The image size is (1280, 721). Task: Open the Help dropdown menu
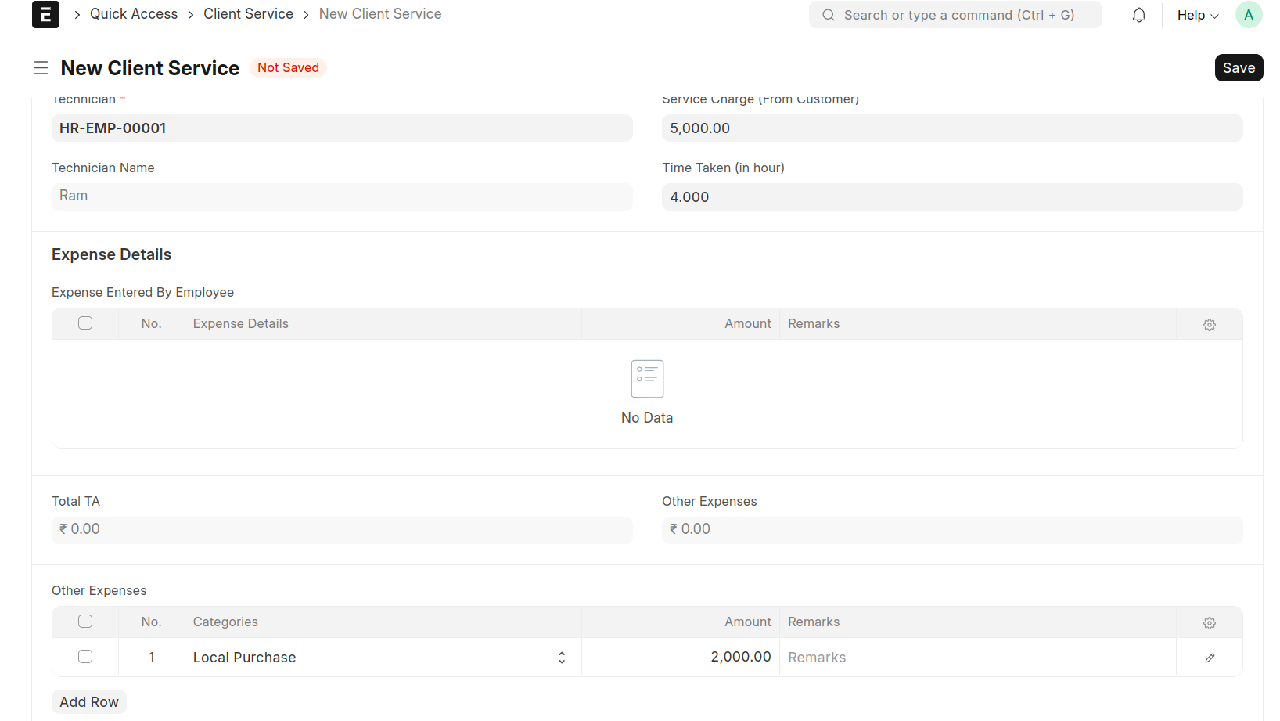click(1197, 15)
